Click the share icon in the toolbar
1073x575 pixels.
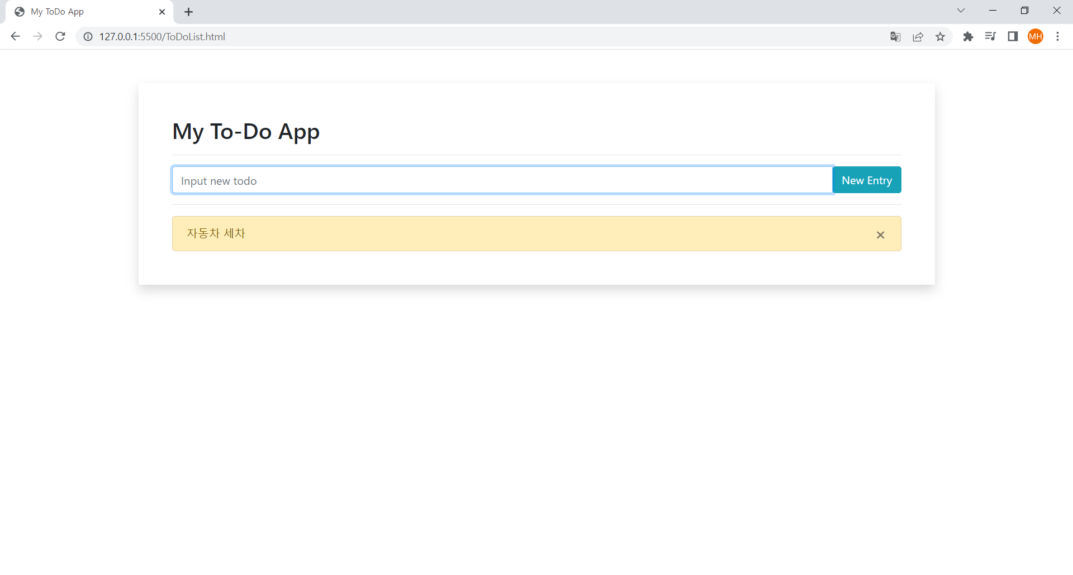[918, 36]
